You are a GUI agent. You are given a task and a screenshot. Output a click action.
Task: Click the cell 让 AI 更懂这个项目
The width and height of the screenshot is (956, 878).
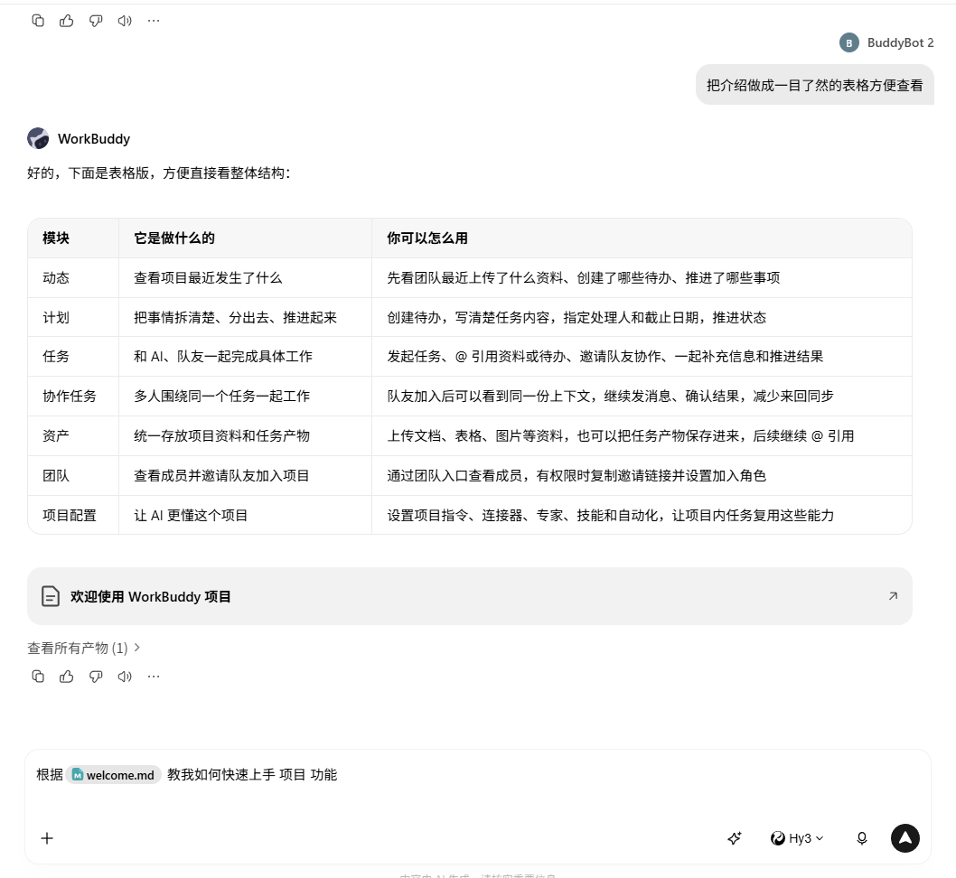[x=245, y=515]
